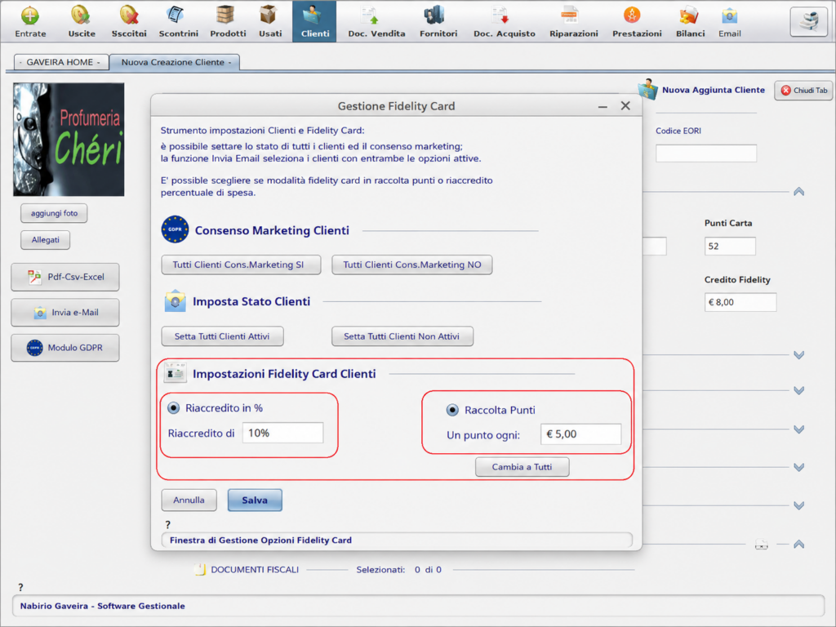
Task: Open the Doc. Acquisto icon
Action: click(505, 21)
